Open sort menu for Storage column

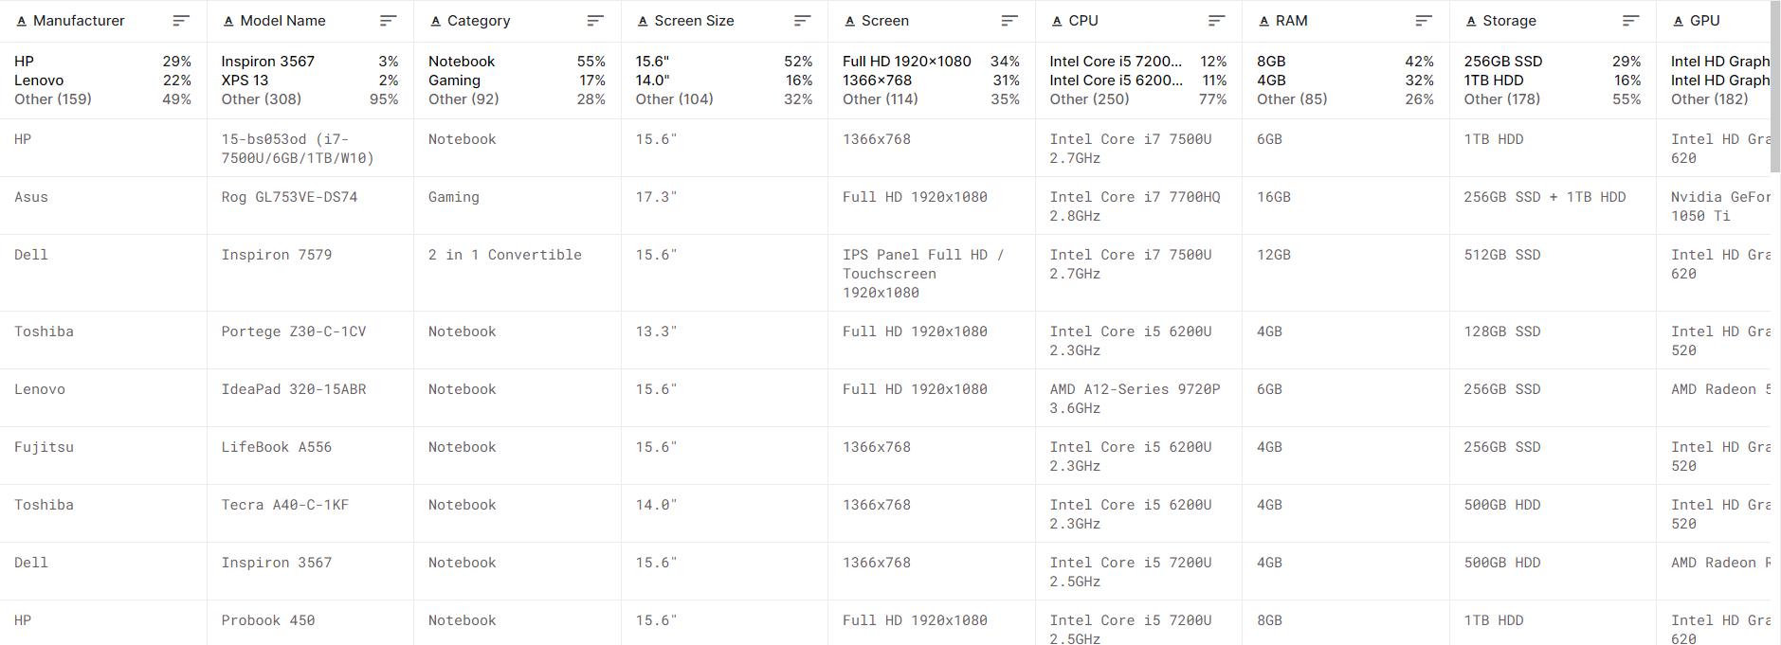(1631, 21)
